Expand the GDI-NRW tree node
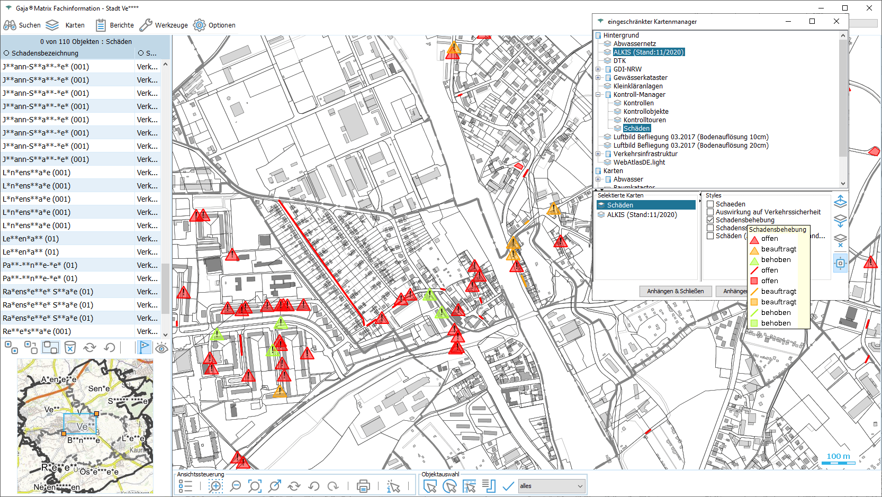Screen dimensions: 882x497 (598, 69)
